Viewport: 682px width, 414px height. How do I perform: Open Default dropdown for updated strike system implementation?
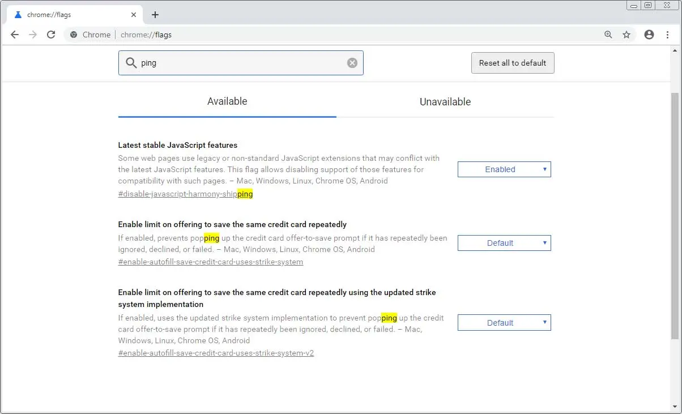pyautogui.click(x=504, y=323)
